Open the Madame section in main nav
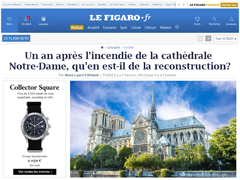The height and width of the screenshot is (180, 240). point(165,27)
